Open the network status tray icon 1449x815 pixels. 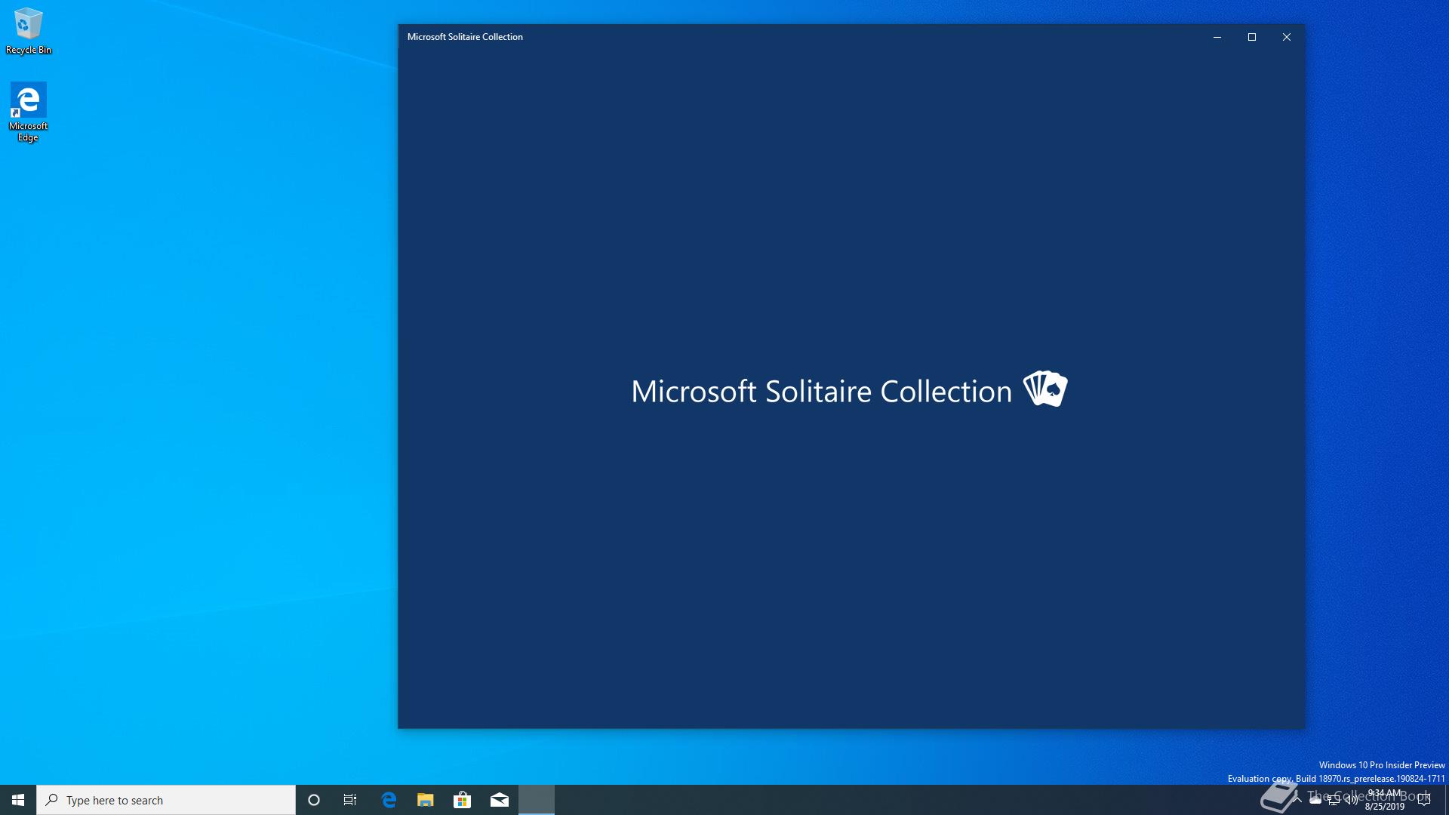tap(1334, 801)
